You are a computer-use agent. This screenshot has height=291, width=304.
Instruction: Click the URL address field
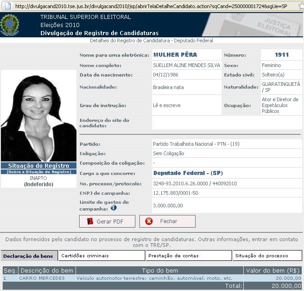pyautogui.click(x=151, y=6)
